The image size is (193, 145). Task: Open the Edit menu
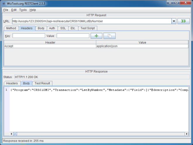(x=14, y=10)
